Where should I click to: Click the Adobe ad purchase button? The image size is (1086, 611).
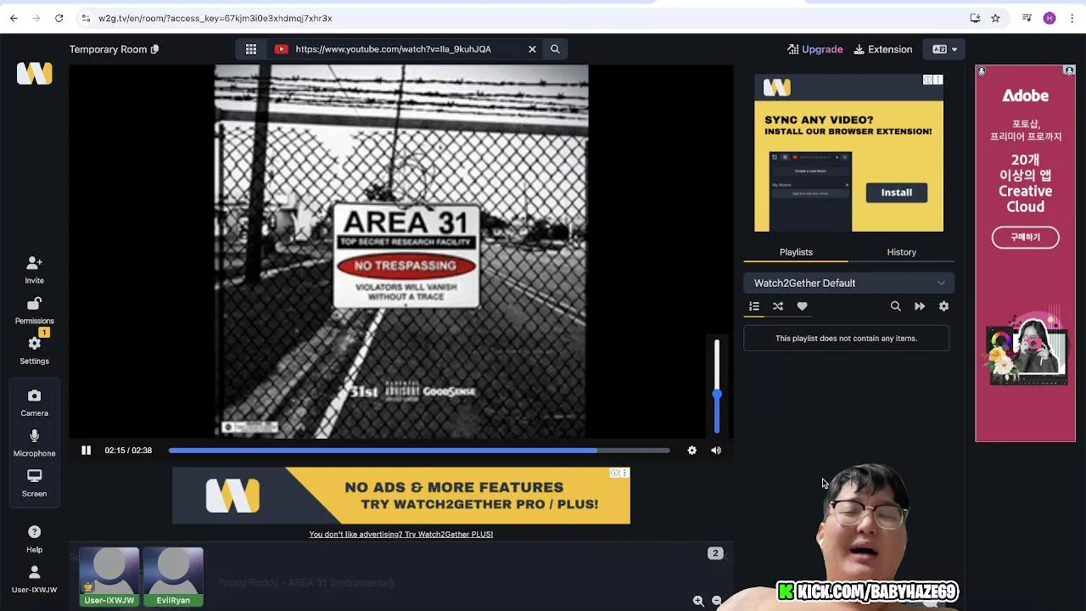tap(1025, 238)
